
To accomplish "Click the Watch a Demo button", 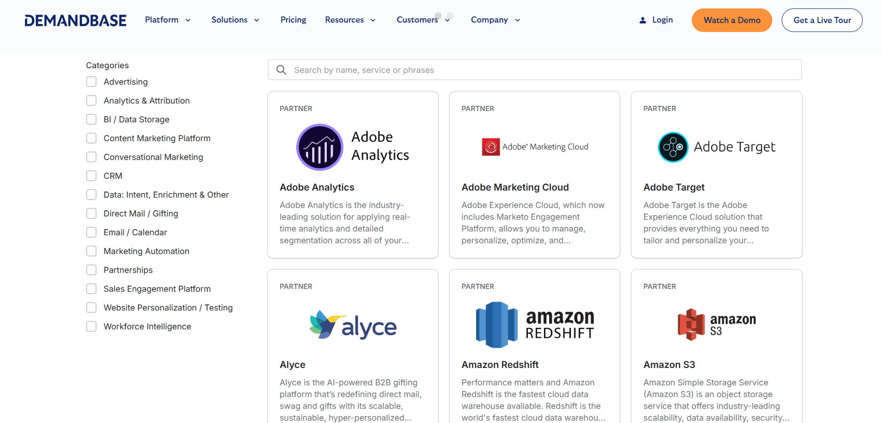I will (731, 20).
